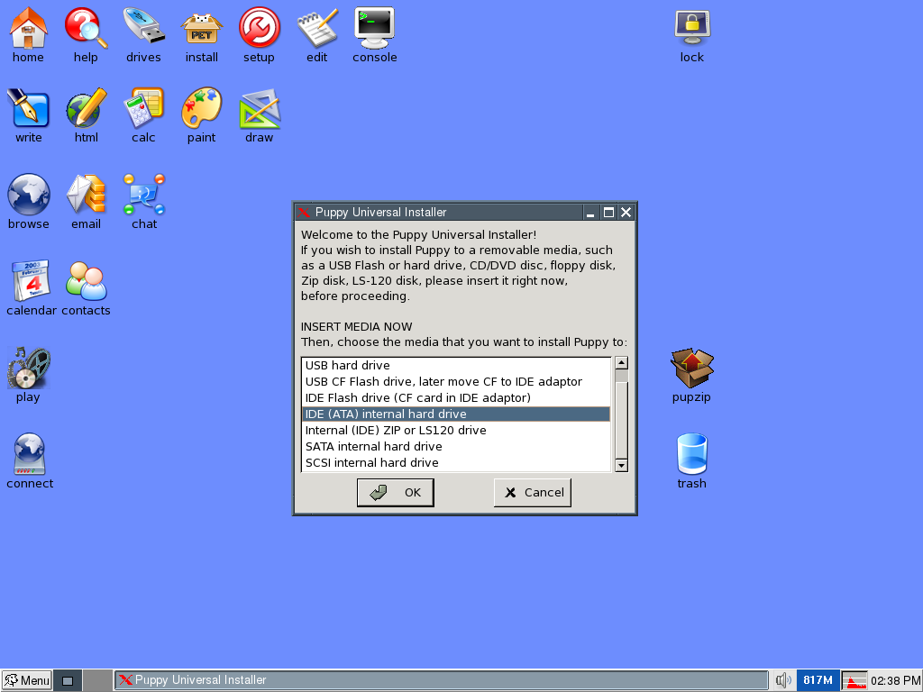Select 'IDE (ATA) internal hard drive' row
Screen dimensions: 923x692
[x=456, y=414]
